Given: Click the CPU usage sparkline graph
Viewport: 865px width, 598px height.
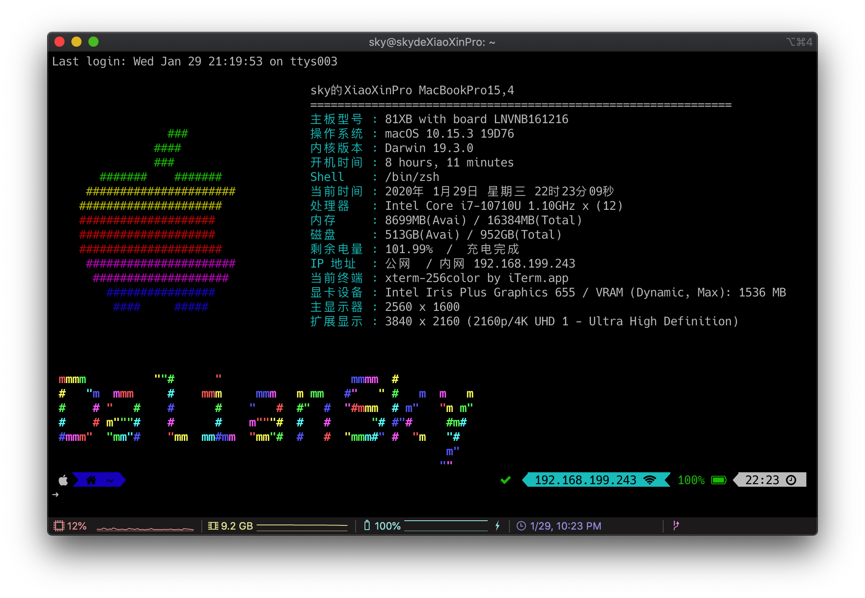Looking at the screenshot, I should pyautogui.click(x=145, y=528).
